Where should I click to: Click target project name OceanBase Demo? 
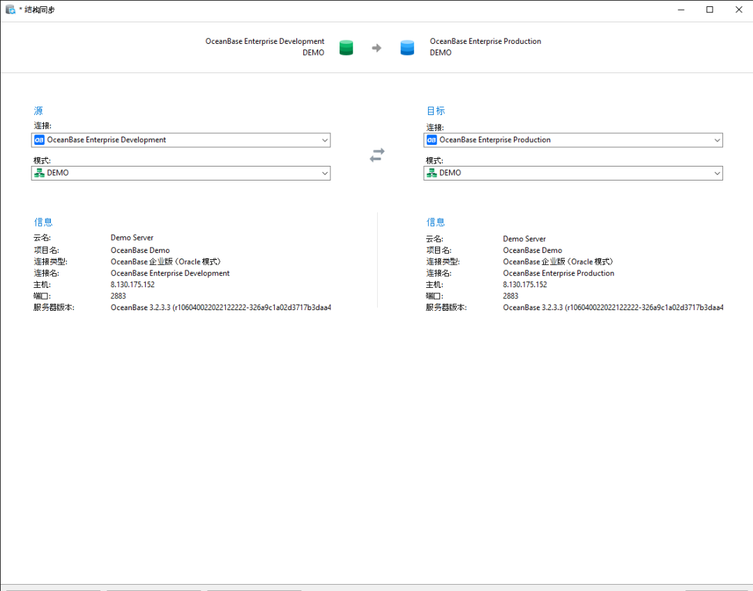533,250
